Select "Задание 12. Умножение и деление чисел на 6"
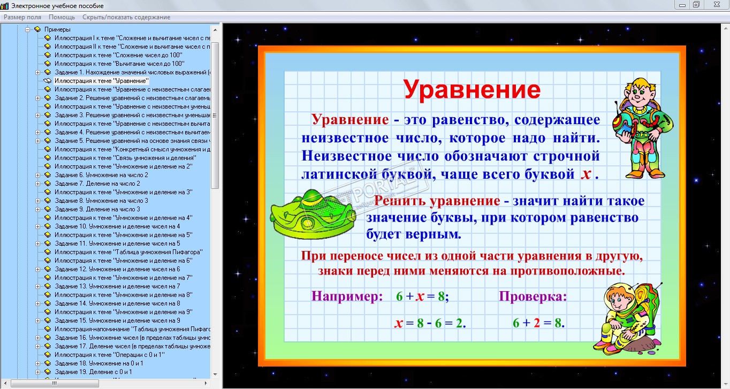 (x=117, y=269)
